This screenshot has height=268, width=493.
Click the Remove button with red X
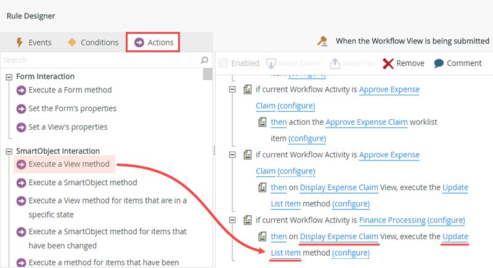tap(404, 63)
